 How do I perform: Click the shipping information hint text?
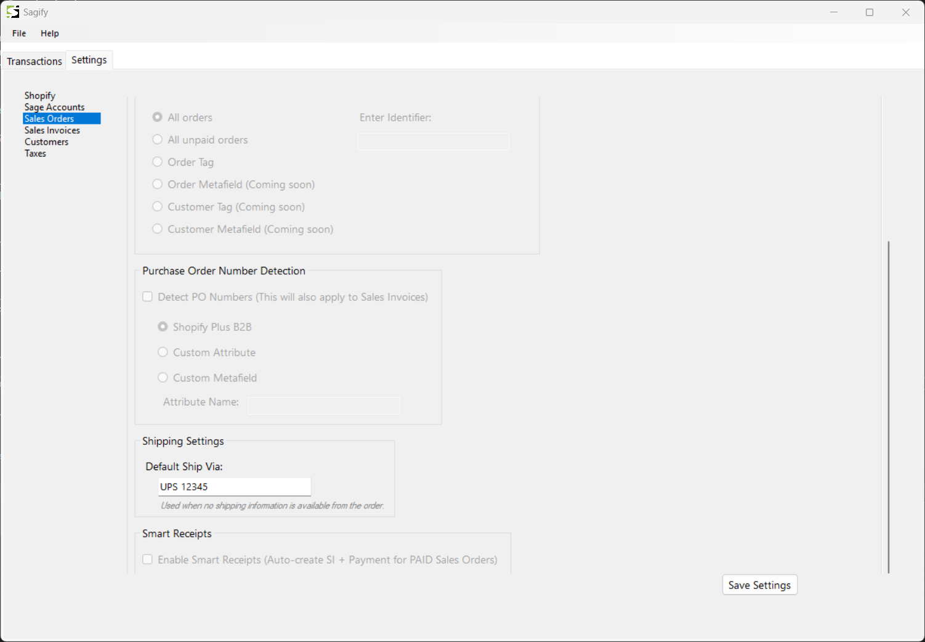point(272,505)
